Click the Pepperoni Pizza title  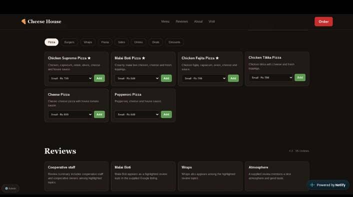pos(128,94)
